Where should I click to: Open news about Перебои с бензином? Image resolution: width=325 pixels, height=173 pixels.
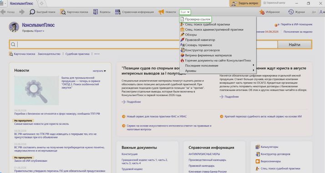57,114
